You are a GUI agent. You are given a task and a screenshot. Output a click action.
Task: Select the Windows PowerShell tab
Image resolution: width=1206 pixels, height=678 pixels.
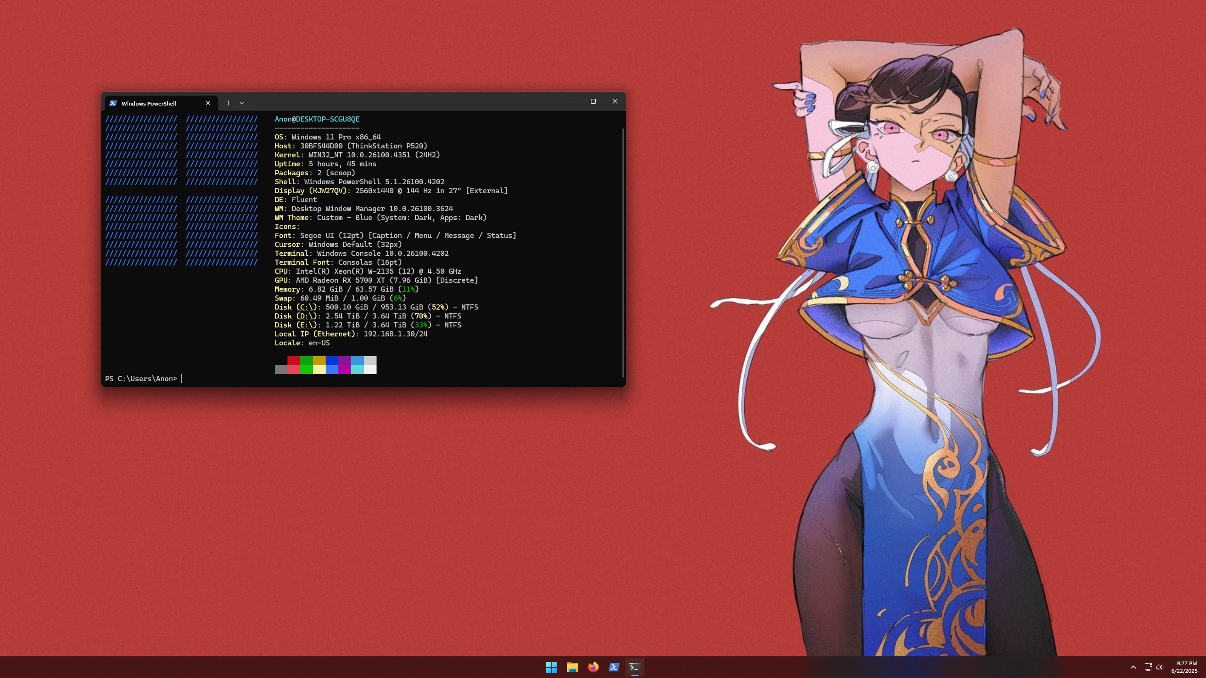(x=161, y=103)
